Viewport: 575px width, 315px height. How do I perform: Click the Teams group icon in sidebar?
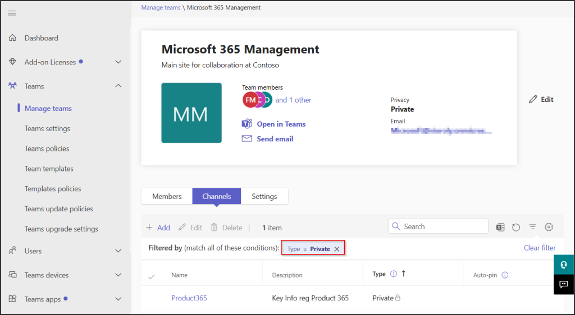12,86
